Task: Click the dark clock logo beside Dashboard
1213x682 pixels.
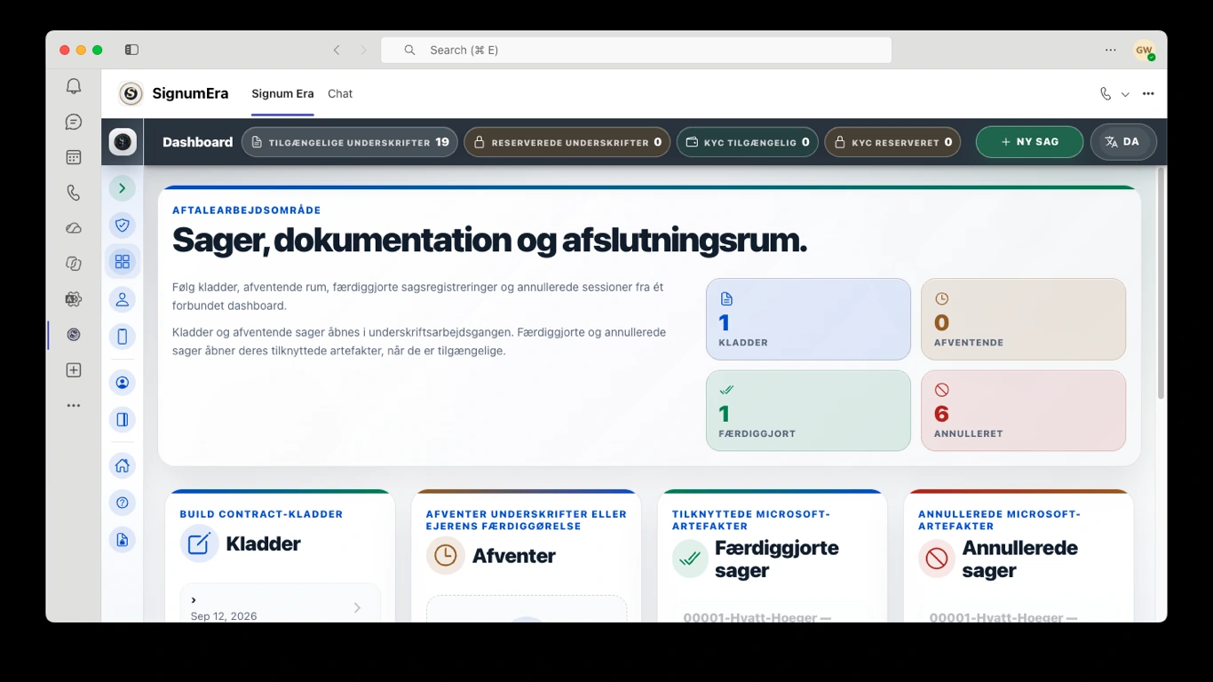Action: point(123,142)
